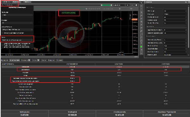This screenshot has width=190, height=117.
Task: Open the Protokolle tab
Action: click(x=60, y=60)
